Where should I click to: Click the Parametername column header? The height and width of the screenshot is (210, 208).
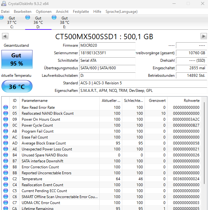coord(59,101)
